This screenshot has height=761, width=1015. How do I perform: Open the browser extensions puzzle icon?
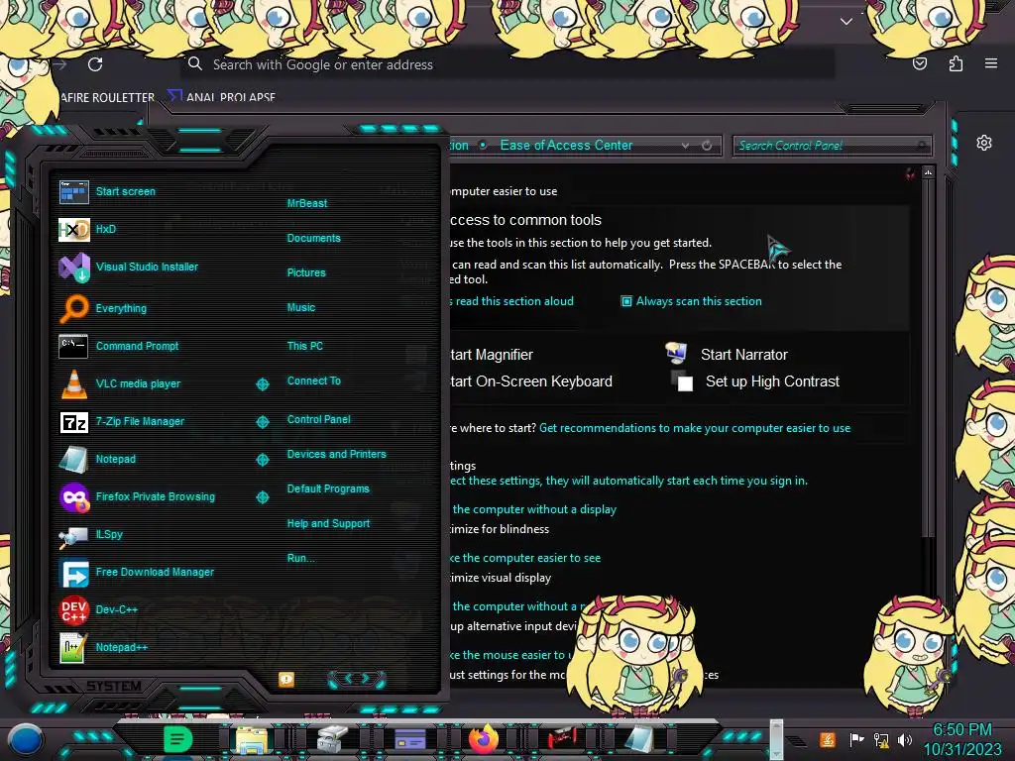(x=956, y=63)
